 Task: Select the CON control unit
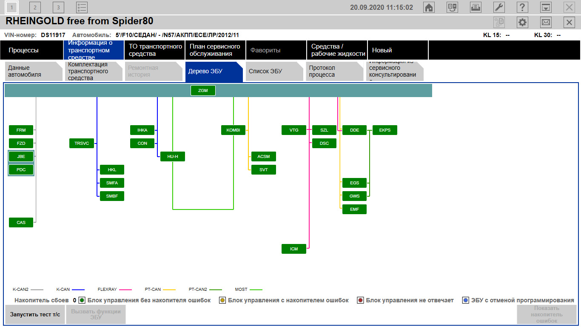tap(142, 143)
